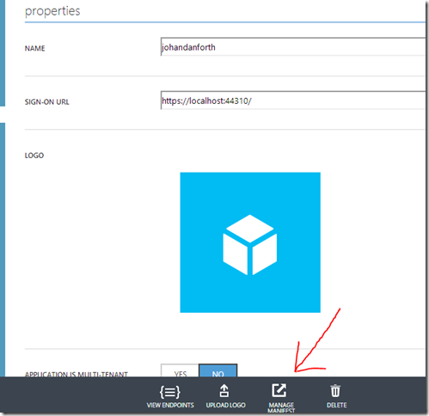Screen dimensions: 429x416
Task: Select the DELETE text label
Action: 336,405
